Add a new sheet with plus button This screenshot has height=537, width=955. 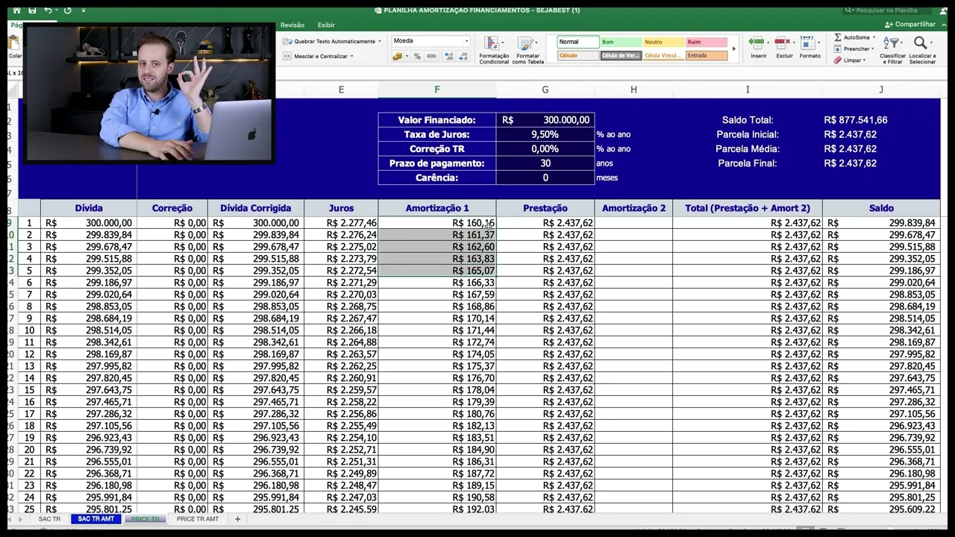pyautogui.click(x=237, y=519)
